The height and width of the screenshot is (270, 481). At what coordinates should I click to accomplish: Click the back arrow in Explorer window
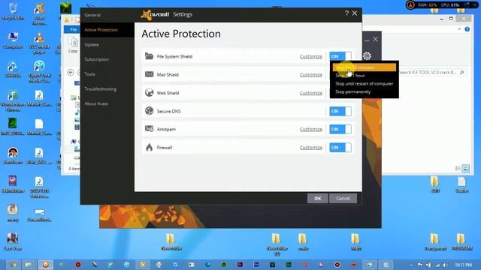(71, 73)
